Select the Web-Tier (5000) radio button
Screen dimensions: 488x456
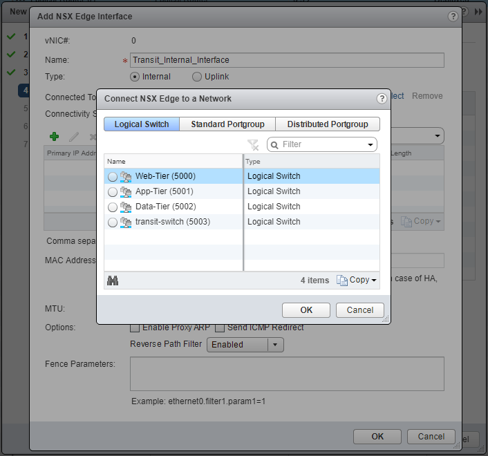tap(113, 177)
